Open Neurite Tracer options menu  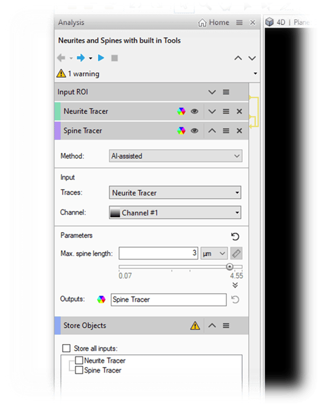(x=226, y=112)
